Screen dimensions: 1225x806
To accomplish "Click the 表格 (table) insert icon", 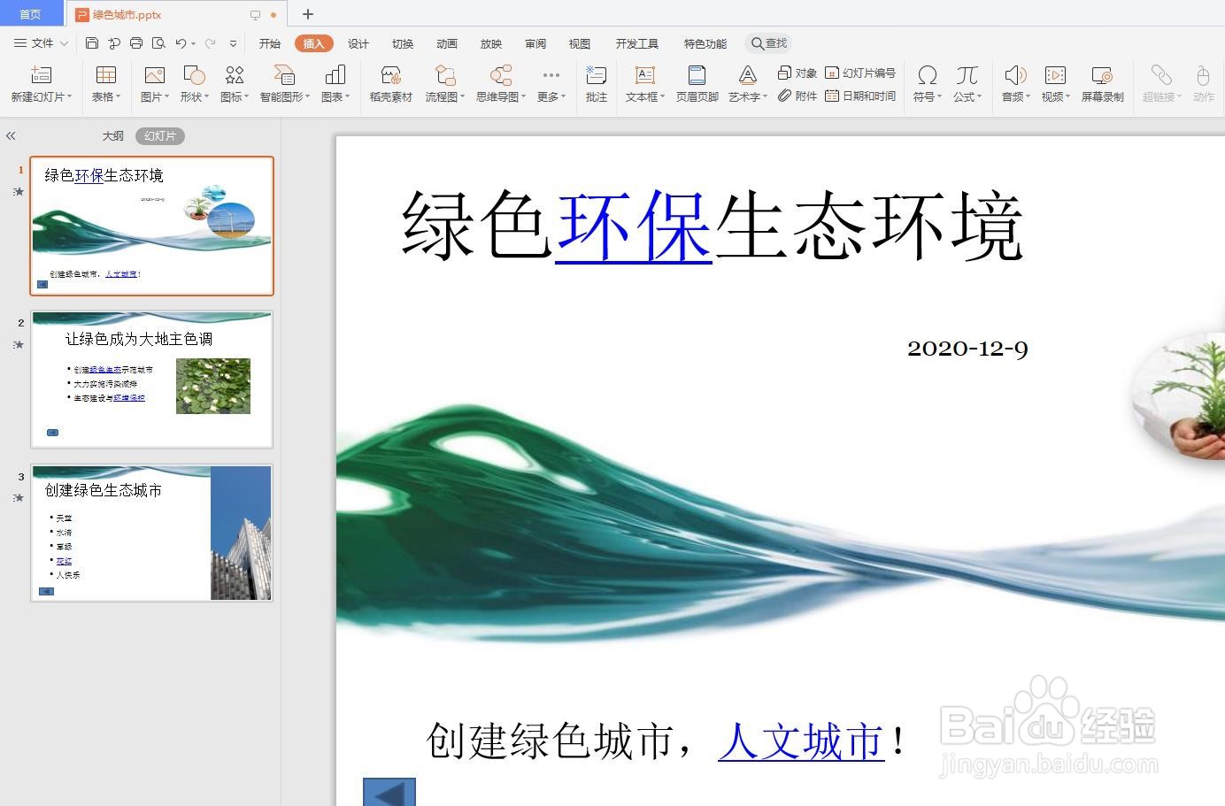I will pyautogui.click(x=106, y=74).
